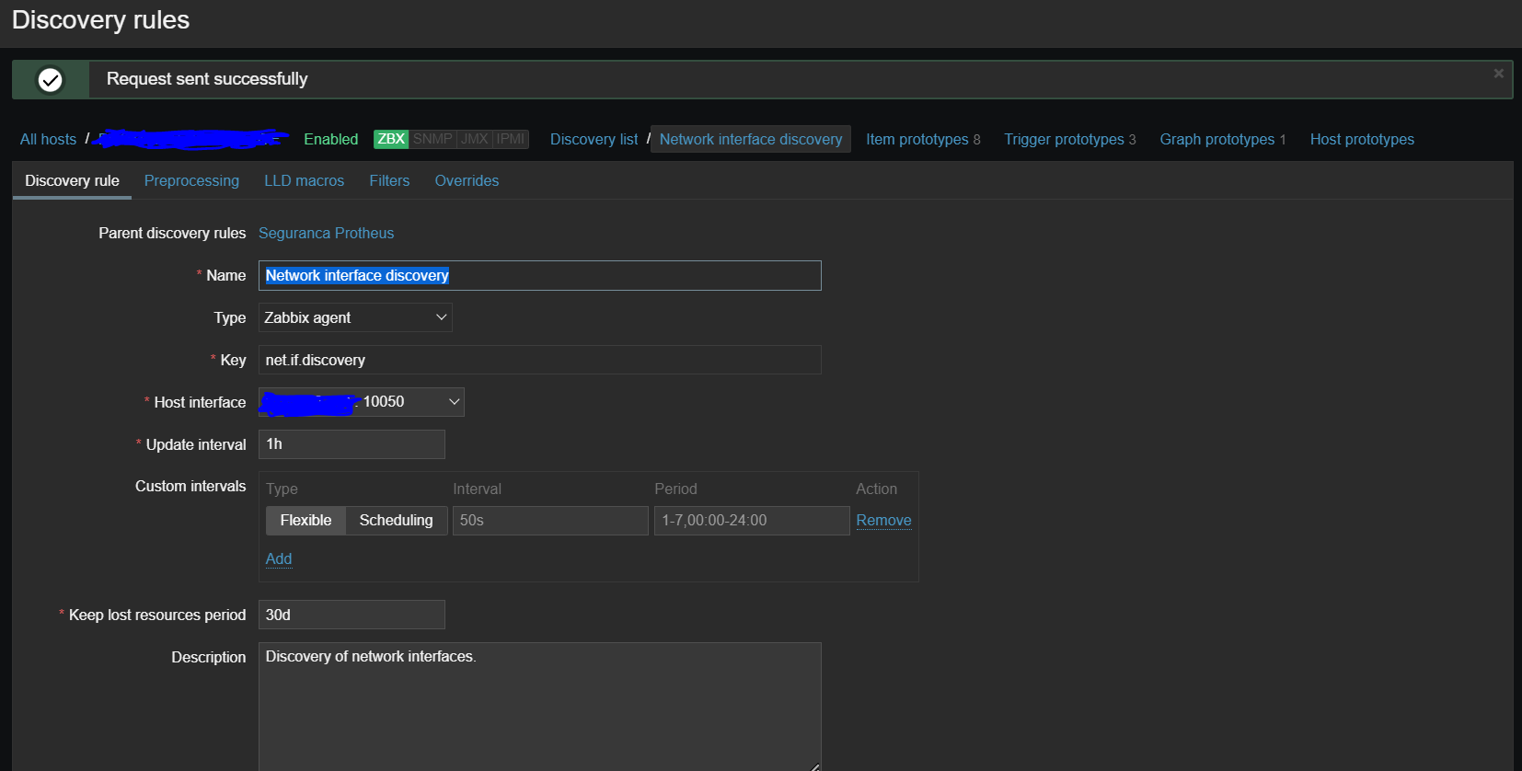Viewport: 1522px width, 771px height.
Task: Click the JMX availability badge
Action: coord(474,139)
